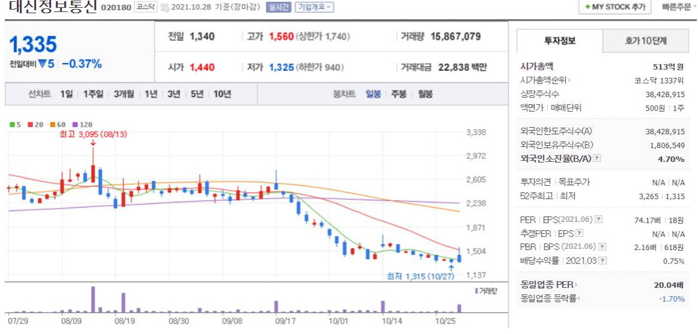698x334 pixels.
Task: Click the 액면가 value 500원
Action: (x=655, y=108)
